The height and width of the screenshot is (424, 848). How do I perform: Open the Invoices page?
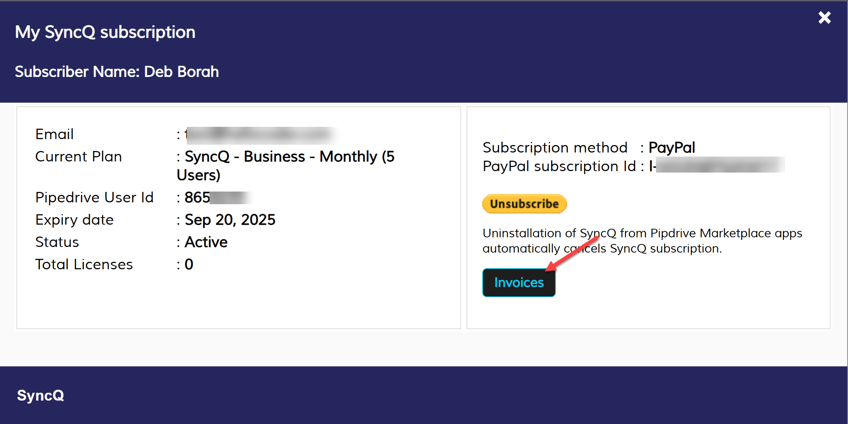tap(519, 283)
